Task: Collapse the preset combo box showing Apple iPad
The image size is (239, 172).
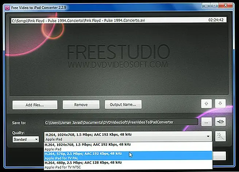Action: coord(208,137)
